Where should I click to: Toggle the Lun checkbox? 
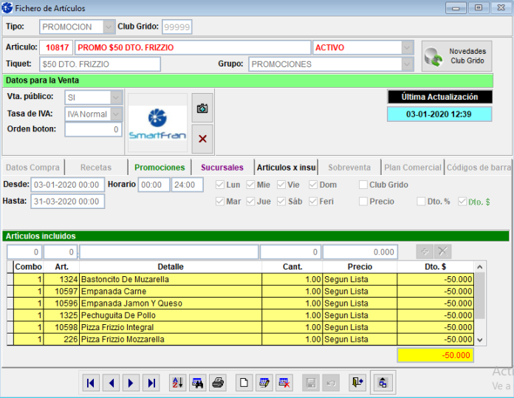219,185
